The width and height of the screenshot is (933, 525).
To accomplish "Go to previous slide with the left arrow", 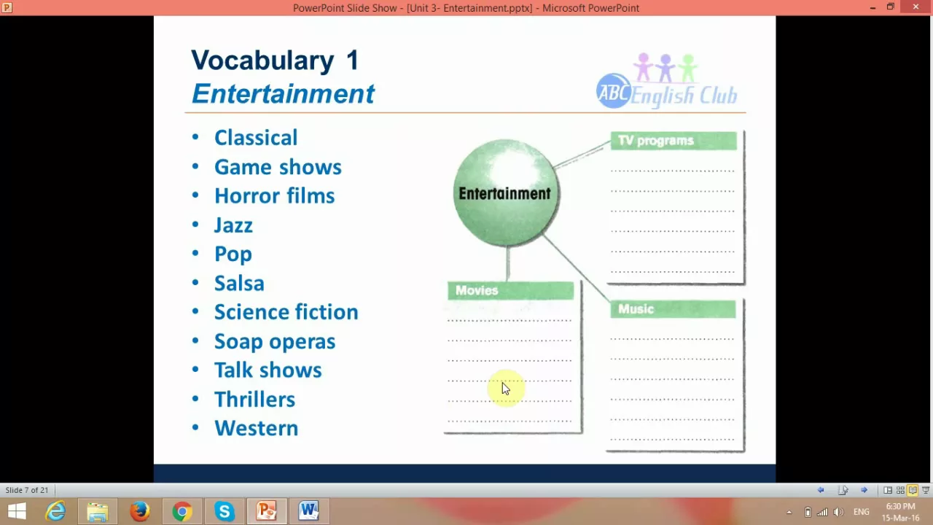I will pos(821,490).
